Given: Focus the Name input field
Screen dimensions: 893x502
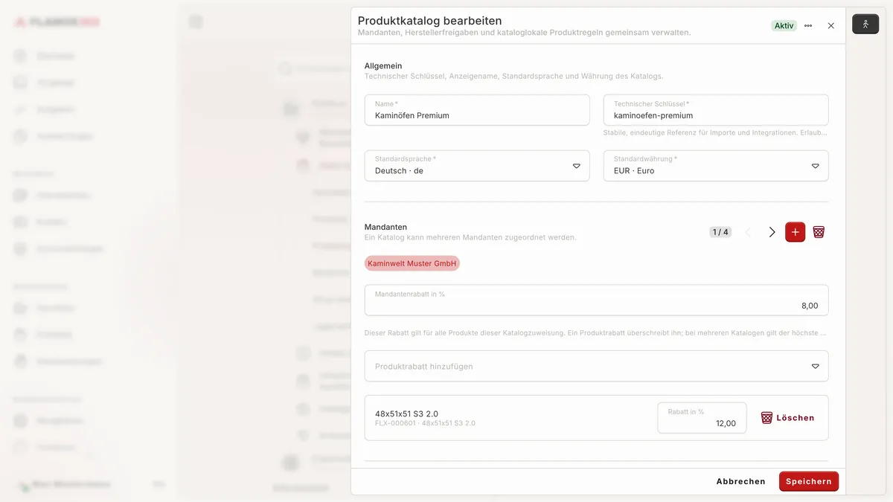Looking at the screenshot, I should [477, 110].
